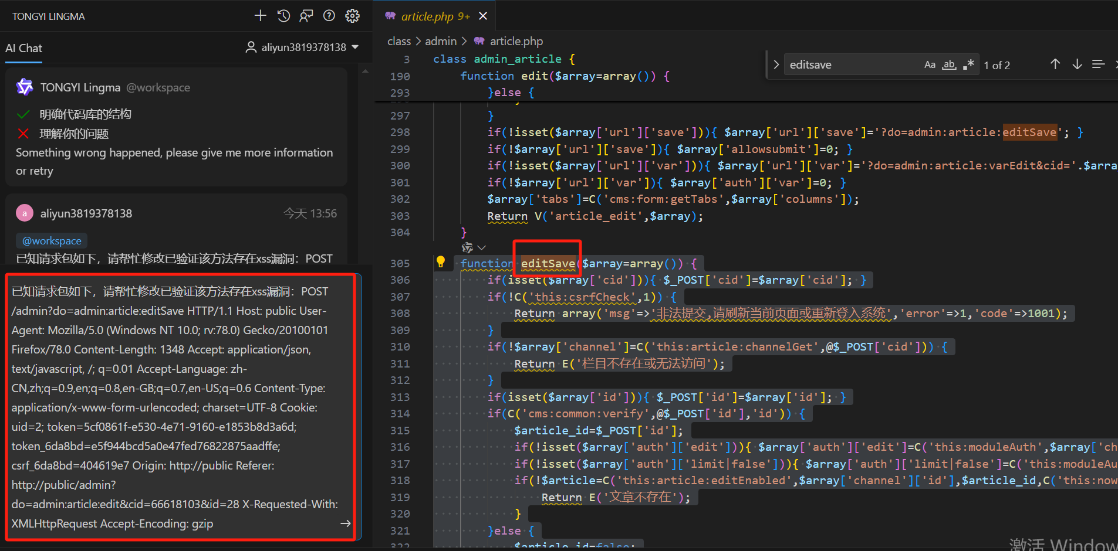This screenshot has width=1118, height=551.
Task: Go to next search match arrow
Action: pyautogui.click(x=1077, y=64)
